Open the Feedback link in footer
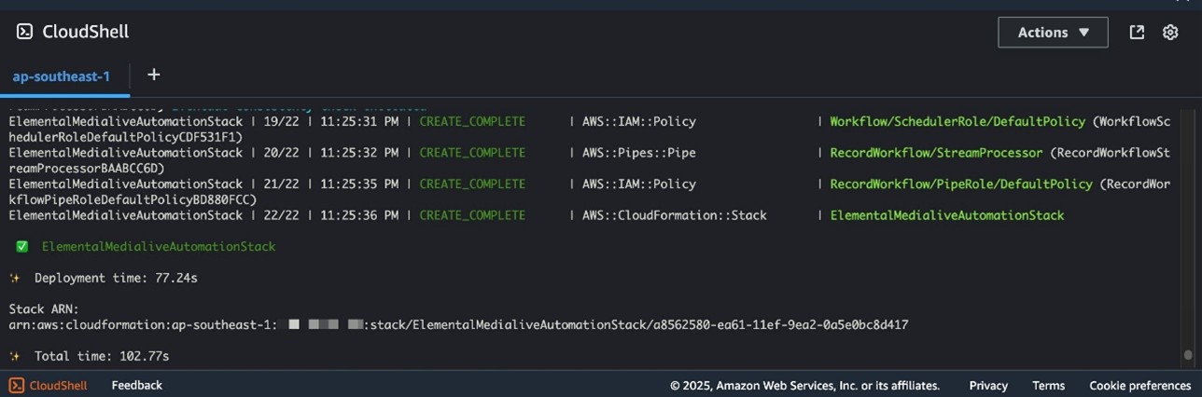The height and width of the screenshot is (397, 1202). (x=136, y=385)
